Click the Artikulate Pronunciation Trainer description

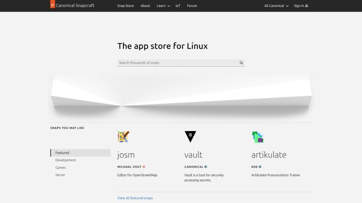pyautogui.click(x=276, y=175)
